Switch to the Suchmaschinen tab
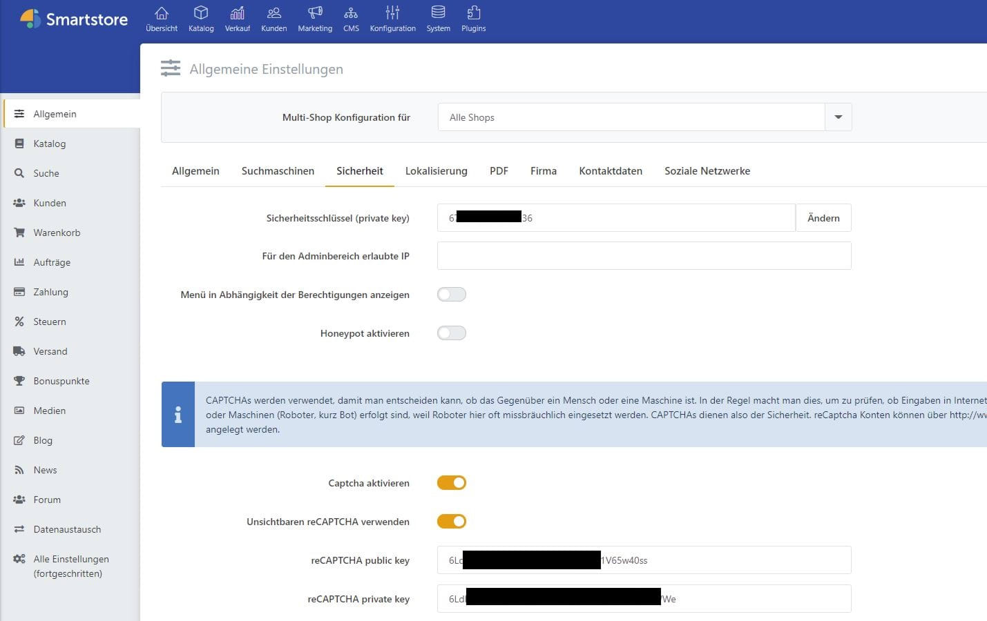The image size is (987, 621). coord(278,171)
